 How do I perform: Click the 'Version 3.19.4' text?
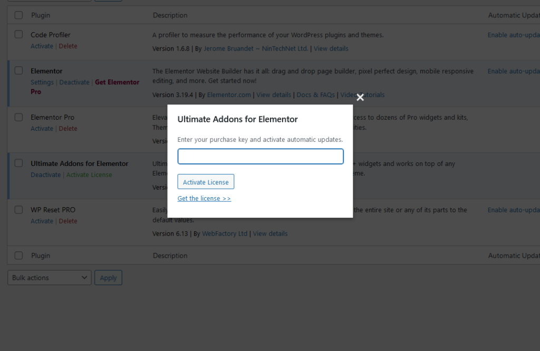(172, 95)
